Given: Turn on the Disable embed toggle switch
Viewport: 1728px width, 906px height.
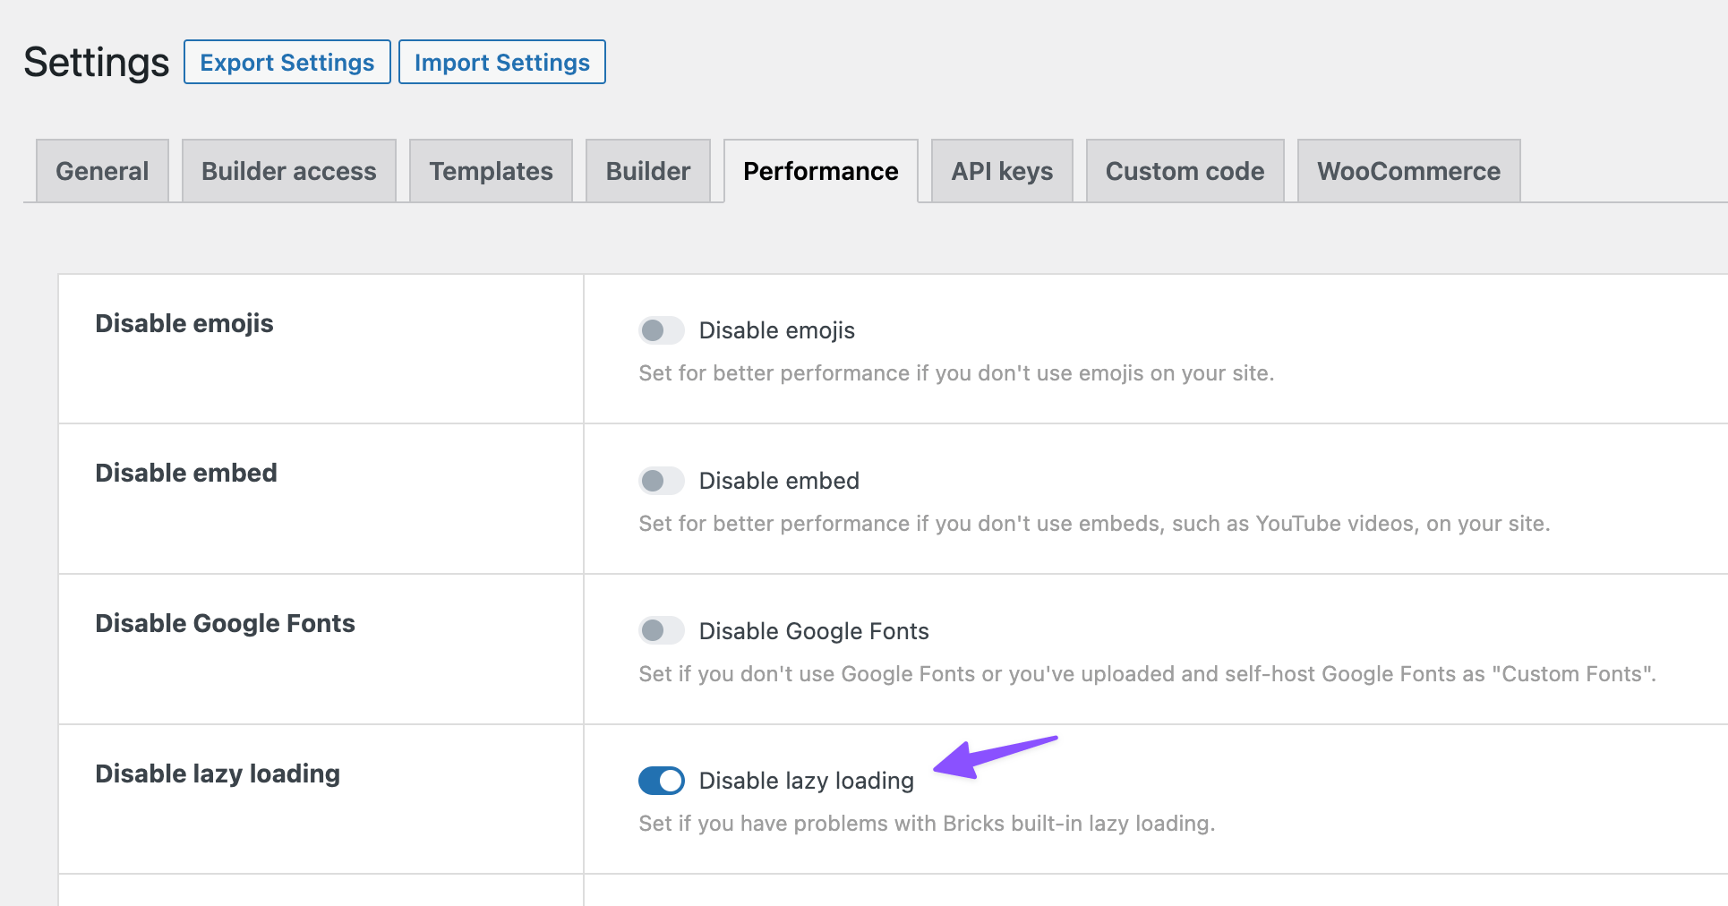Looking at the screenshot, I should pyautogui.click(x=661, y=481).
